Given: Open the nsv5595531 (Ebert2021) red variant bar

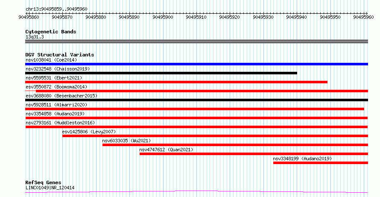Looking at the screenshot, I should pyautogui.click(x=176, y=82).
